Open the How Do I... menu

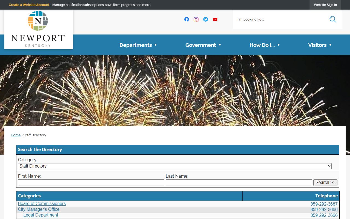(262, 45)
